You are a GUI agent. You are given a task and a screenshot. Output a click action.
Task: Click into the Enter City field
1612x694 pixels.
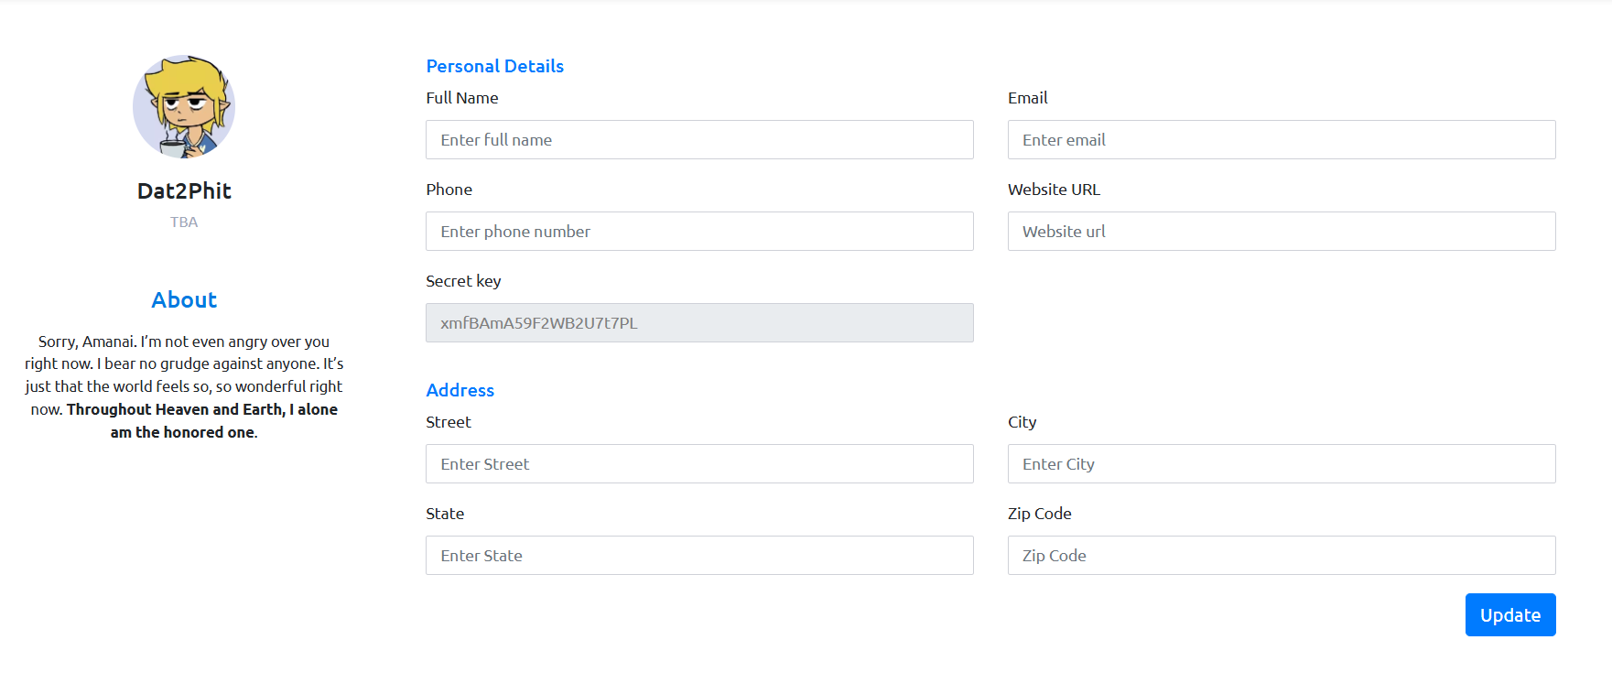(x=1281, y=464)
